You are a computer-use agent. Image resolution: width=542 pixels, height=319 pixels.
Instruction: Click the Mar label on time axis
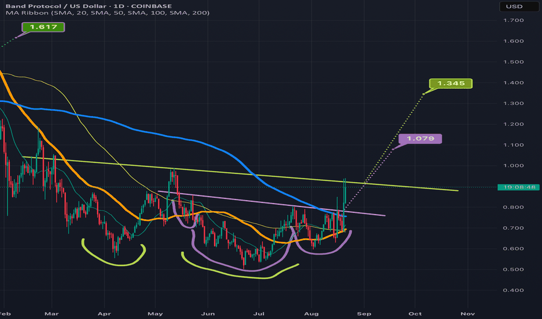[x=52, y=314]
